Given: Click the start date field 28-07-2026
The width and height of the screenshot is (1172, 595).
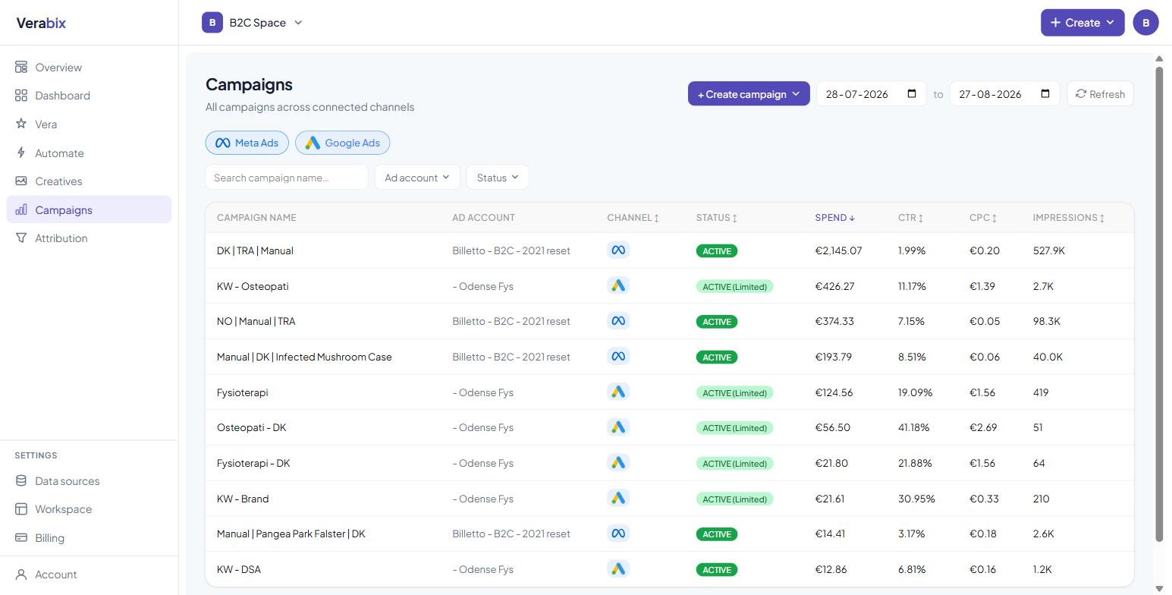Looking at the screenshot, I should 871,93.
